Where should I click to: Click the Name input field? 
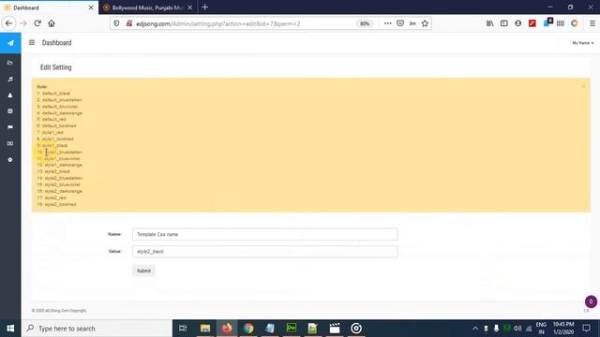tap(264, 234)
